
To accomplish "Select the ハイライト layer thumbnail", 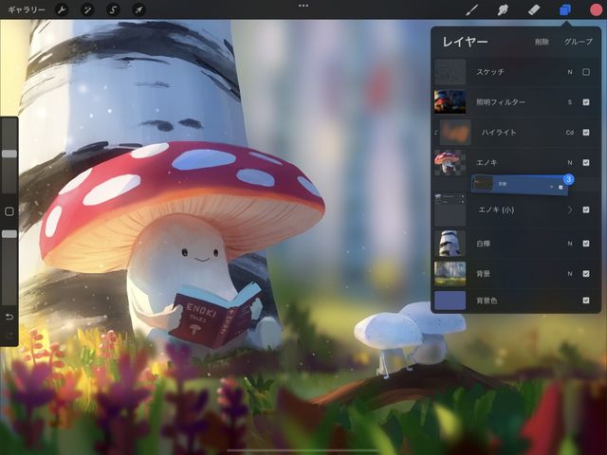I will pyautogui.click(x=455, y=133).
